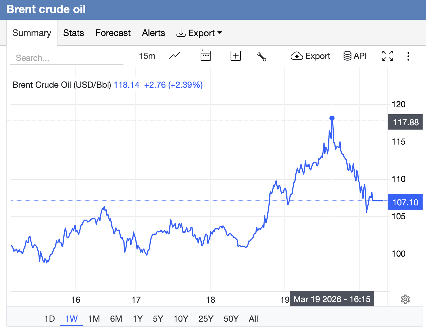Open the calendar date range picker

coord(206,56)
